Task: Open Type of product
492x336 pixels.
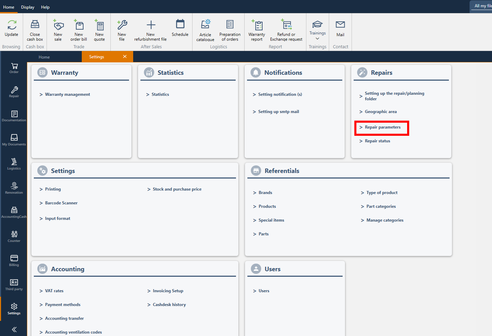Action: tap(382, 193)
